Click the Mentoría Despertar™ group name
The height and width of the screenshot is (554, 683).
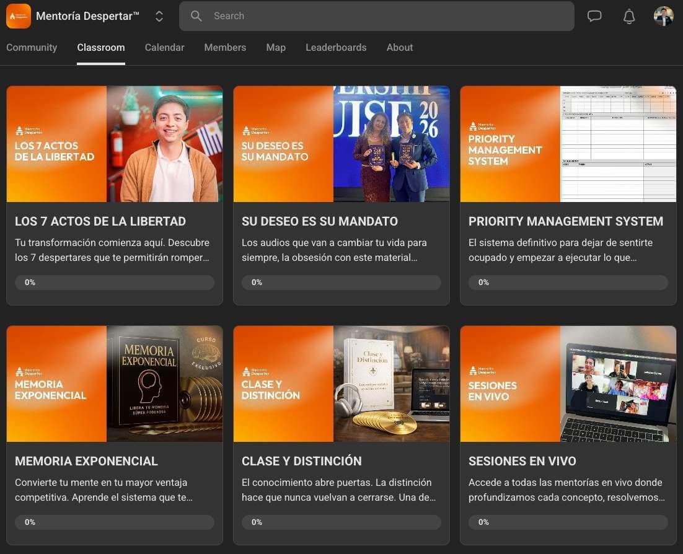[87, 16]
